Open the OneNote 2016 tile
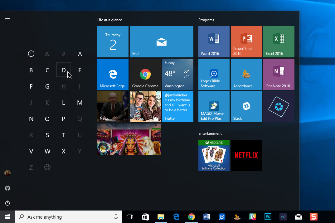This screenshot has width=335, height=223. [279, 74]
